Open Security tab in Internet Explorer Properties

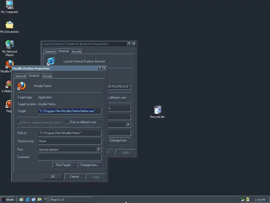click(x=77, y=52)
